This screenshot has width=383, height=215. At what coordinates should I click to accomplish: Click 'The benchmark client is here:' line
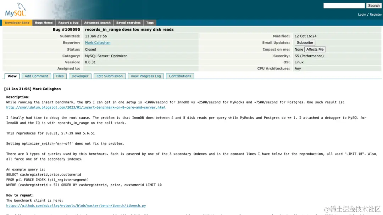(x=34, y=200)
